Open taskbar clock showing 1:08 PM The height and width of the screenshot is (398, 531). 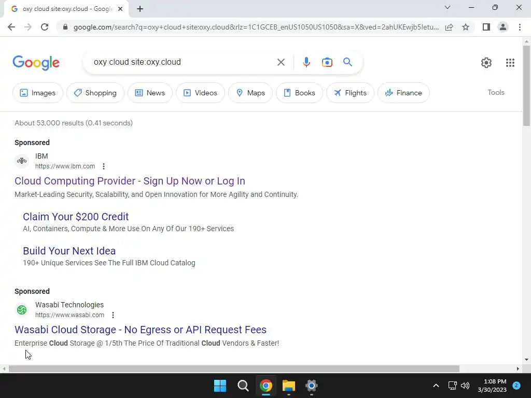(x=492, y=386)
